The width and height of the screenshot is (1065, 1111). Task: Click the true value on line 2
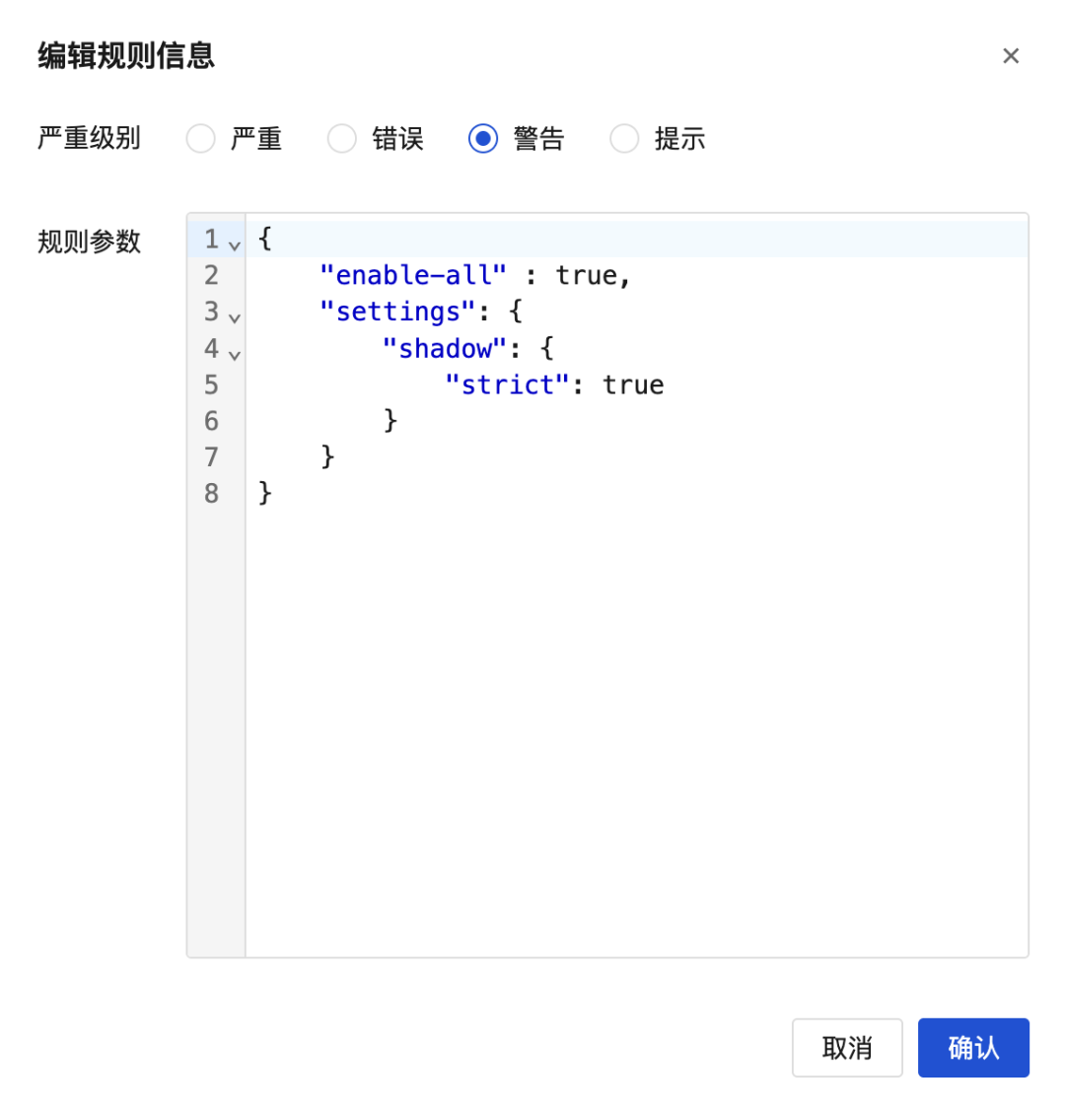tap(589, 275)
